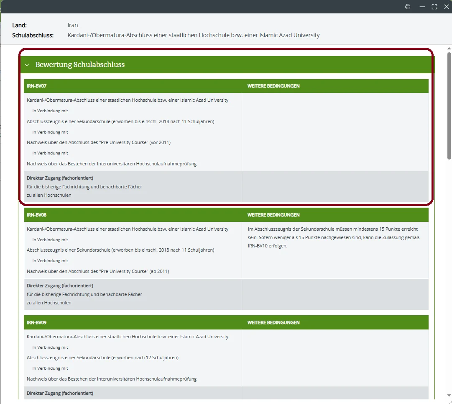Click WEITERE BEDINGUNGEN header in IRN-BV09 table

pos(273,323)
